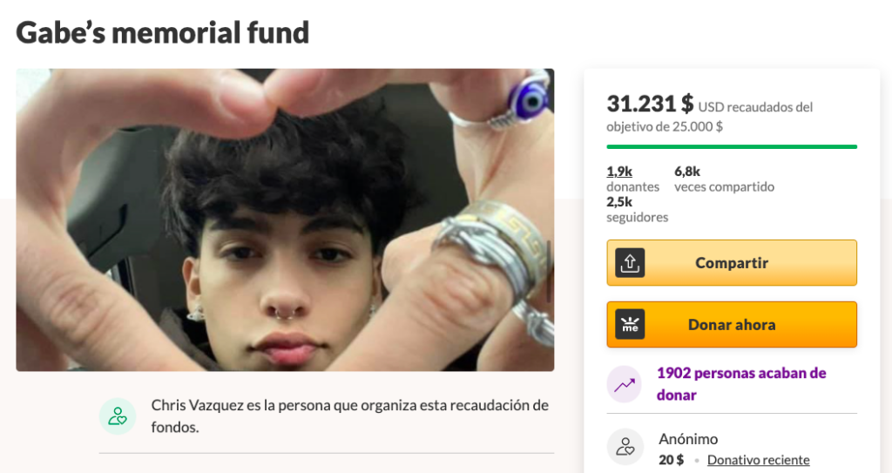Viewport: 892px width, 473px height.
Task: Click the green fundraising progress bar
Action: (x=732, y=147)
